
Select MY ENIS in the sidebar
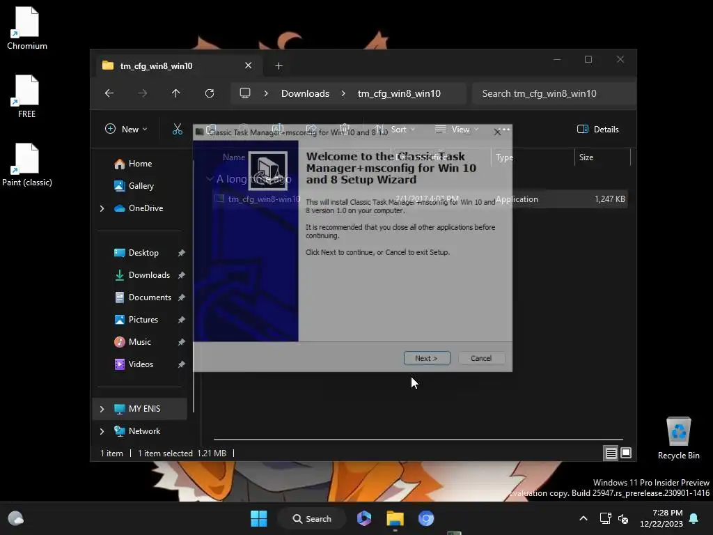139,408
